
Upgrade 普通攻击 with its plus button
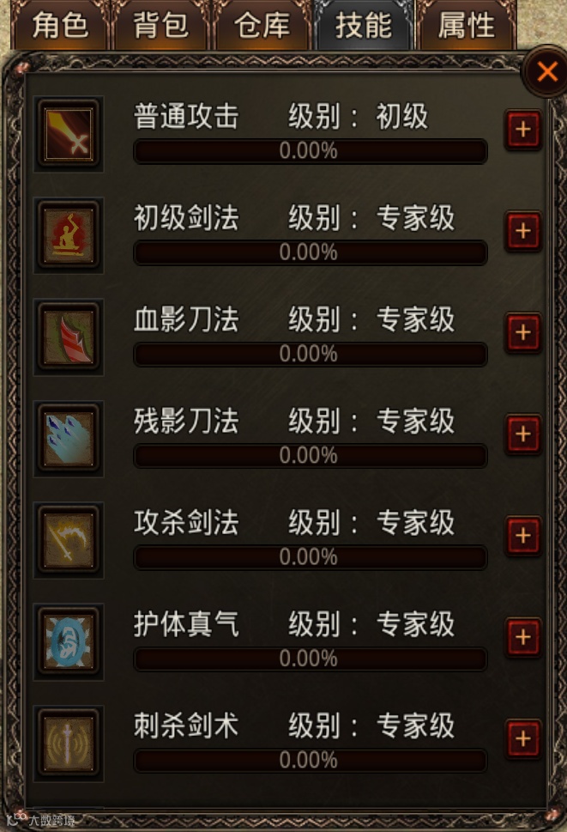(x=523, y=130)
